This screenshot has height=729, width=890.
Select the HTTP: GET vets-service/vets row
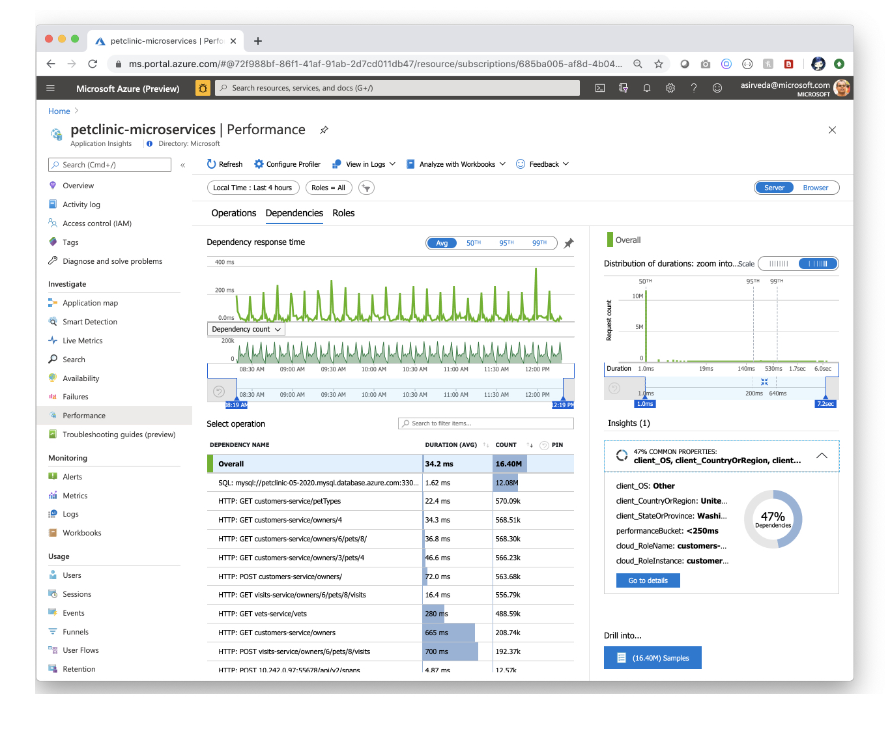(390, 614)
